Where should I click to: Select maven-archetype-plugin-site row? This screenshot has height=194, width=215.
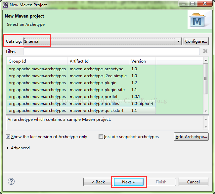(x=81, y=90)
